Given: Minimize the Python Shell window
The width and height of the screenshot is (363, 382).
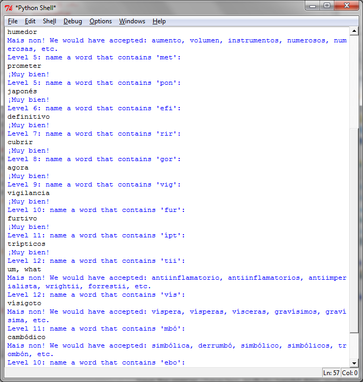Looking at the screenshot, I should click(313, 6).
